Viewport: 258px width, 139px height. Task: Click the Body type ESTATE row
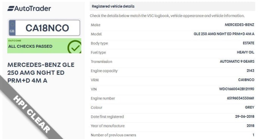coord(172,43)
